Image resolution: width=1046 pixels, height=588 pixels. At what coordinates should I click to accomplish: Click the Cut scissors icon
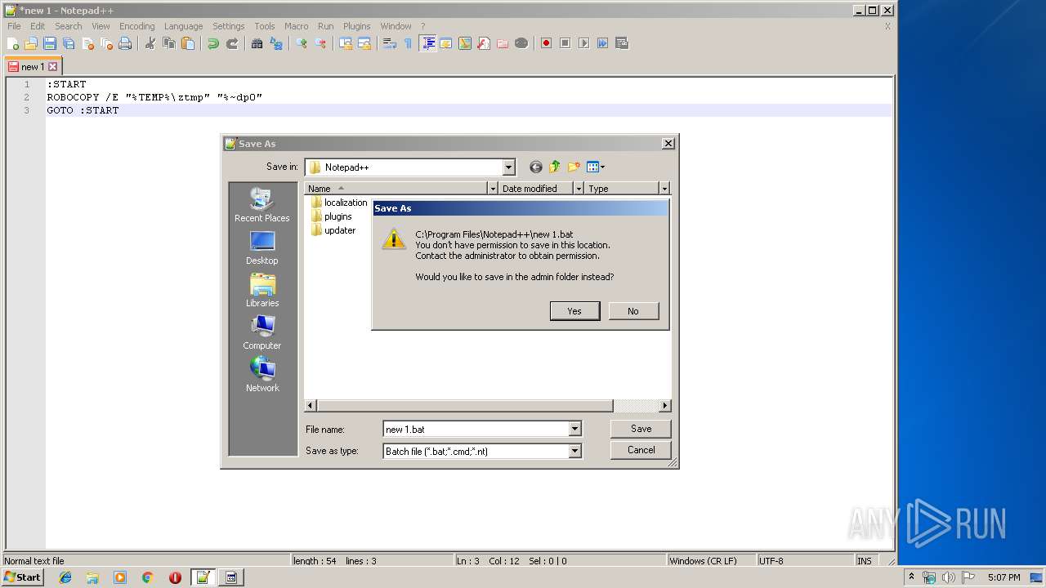pos(150,43)
